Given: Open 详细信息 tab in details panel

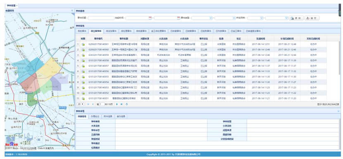Looking at the screenshot, I should 82,117.
